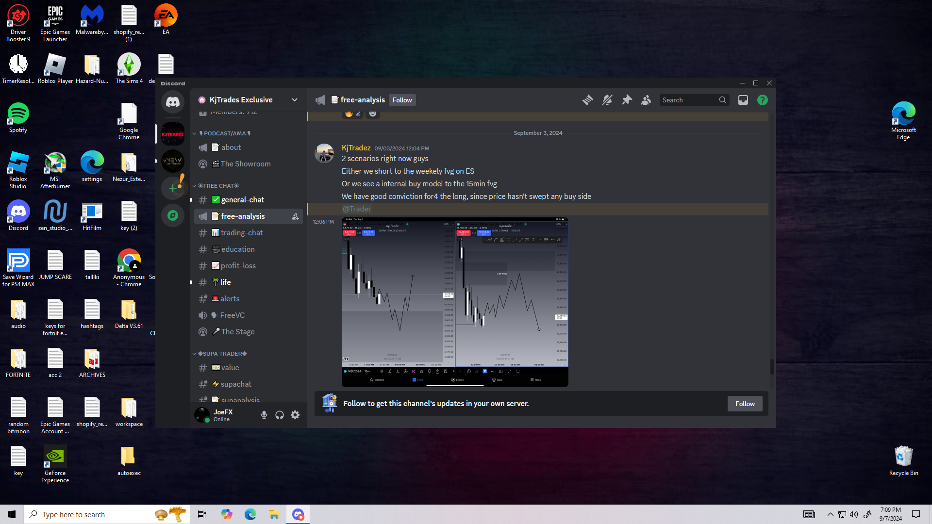Viewport: 932px width, 524px height.
Task: Add a server with the plus button
Action: [173, 188]
